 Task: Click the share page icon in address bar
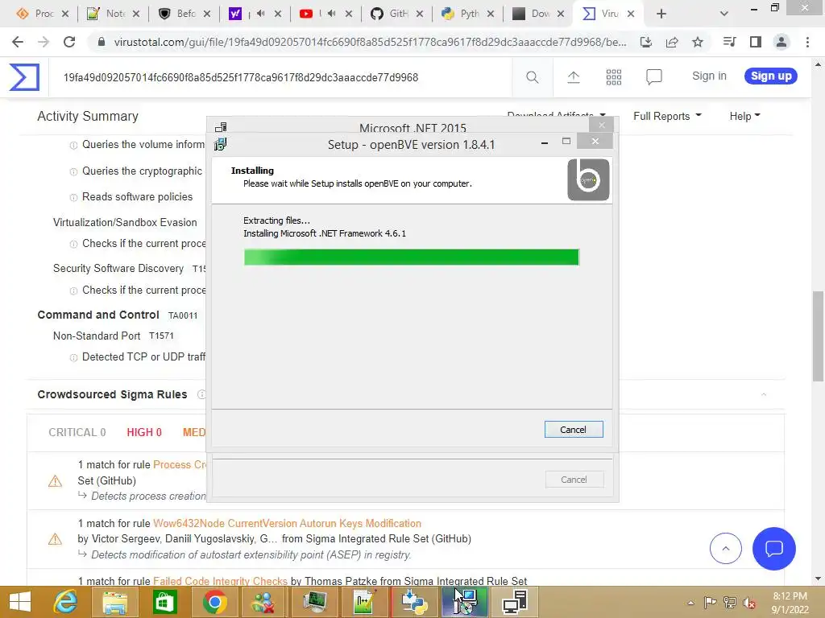(672, 42)
